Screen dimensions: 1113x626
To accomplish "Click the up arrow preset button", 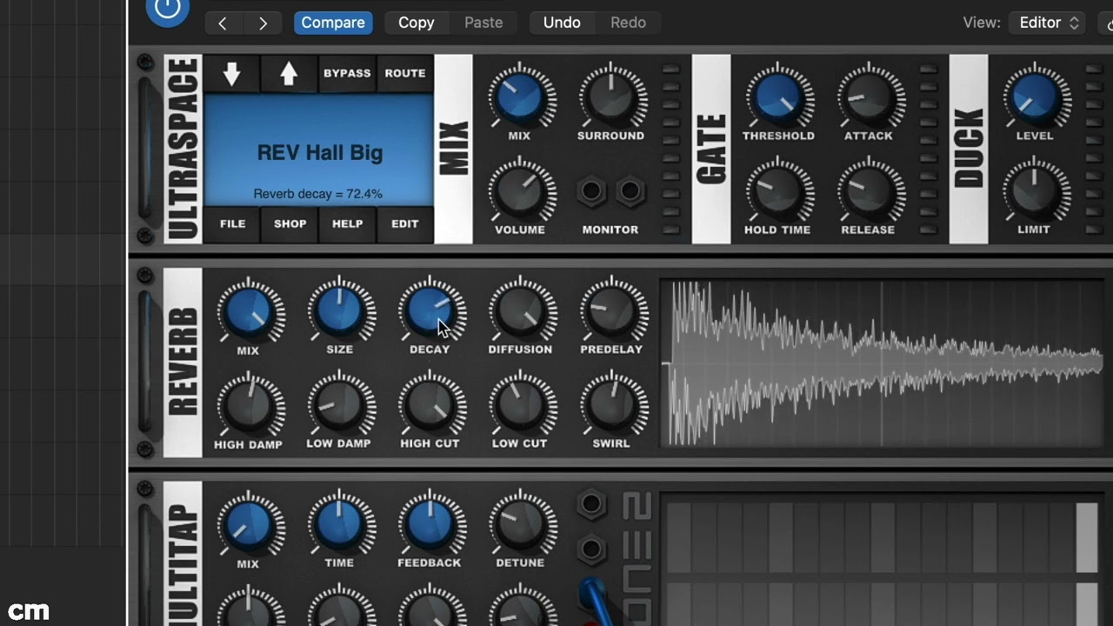I will tap(289, 74).
